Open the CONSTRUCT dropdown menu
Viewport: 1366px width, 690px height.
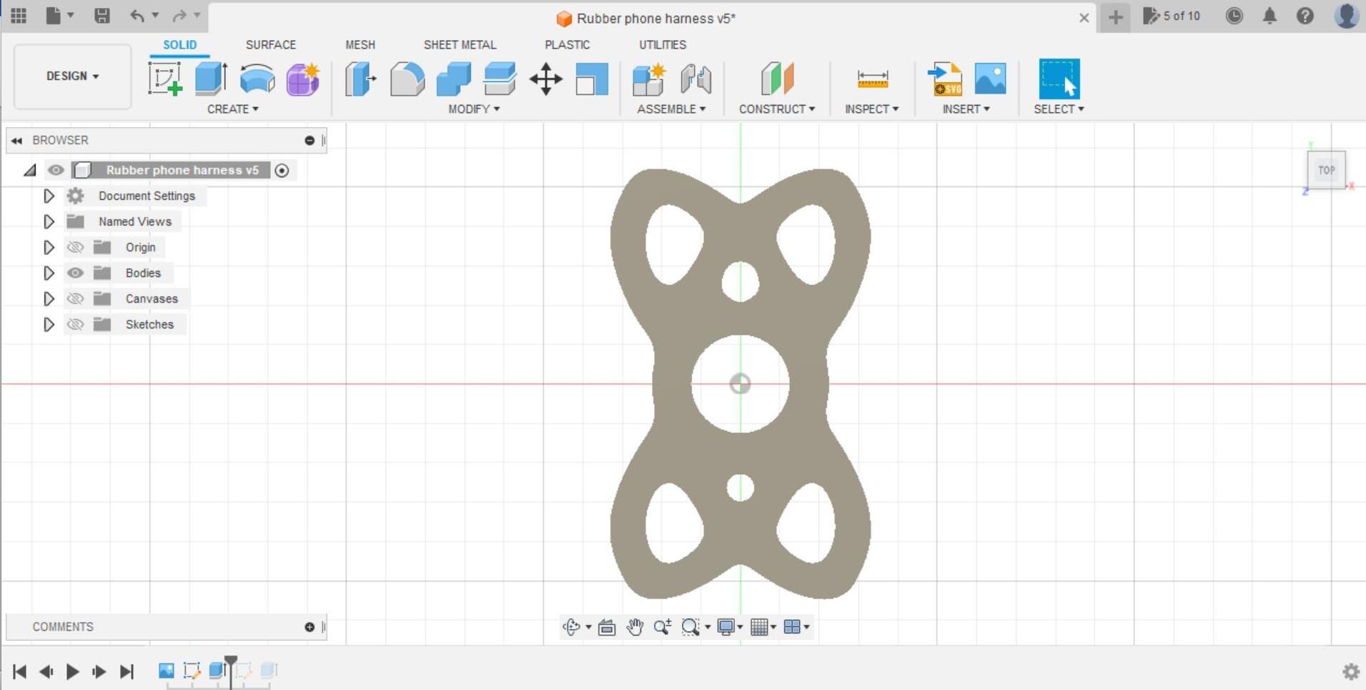[777, 109]
